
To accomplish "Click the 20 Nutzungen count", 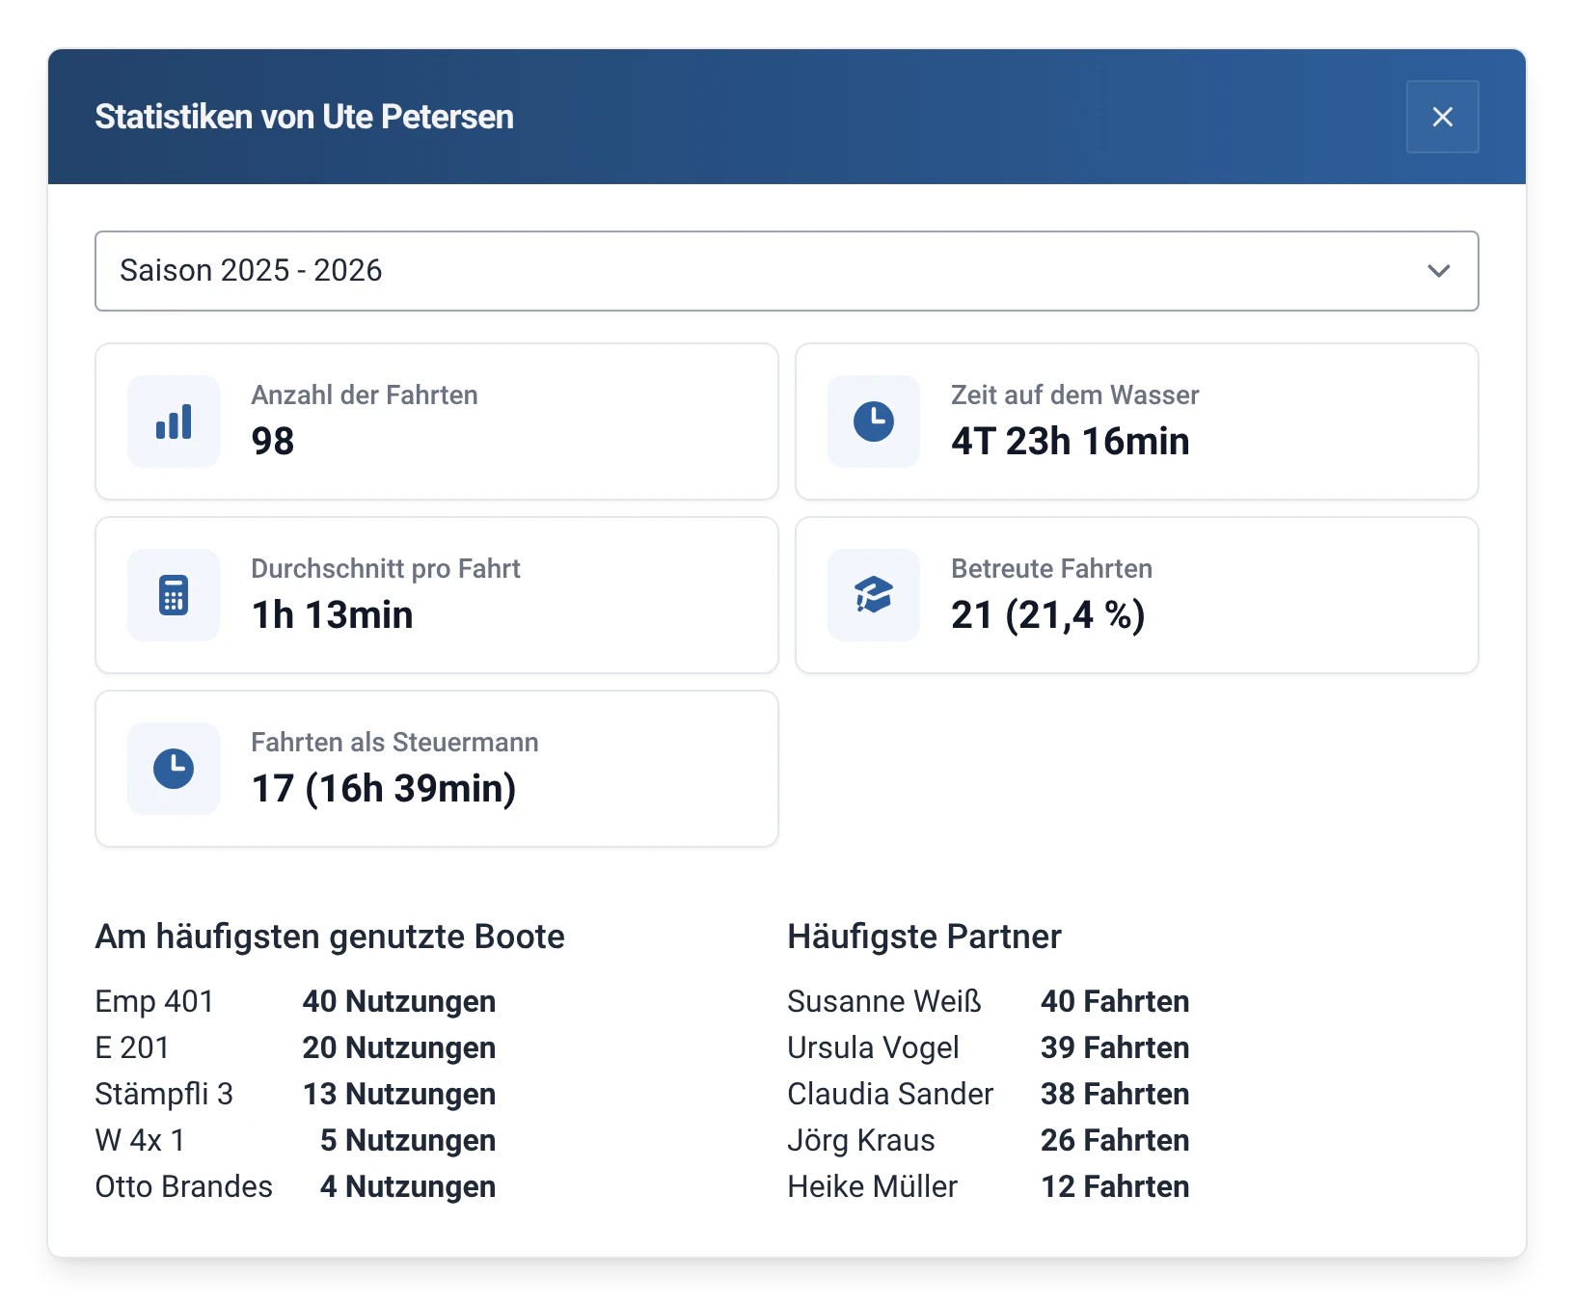I will 399,1047.
